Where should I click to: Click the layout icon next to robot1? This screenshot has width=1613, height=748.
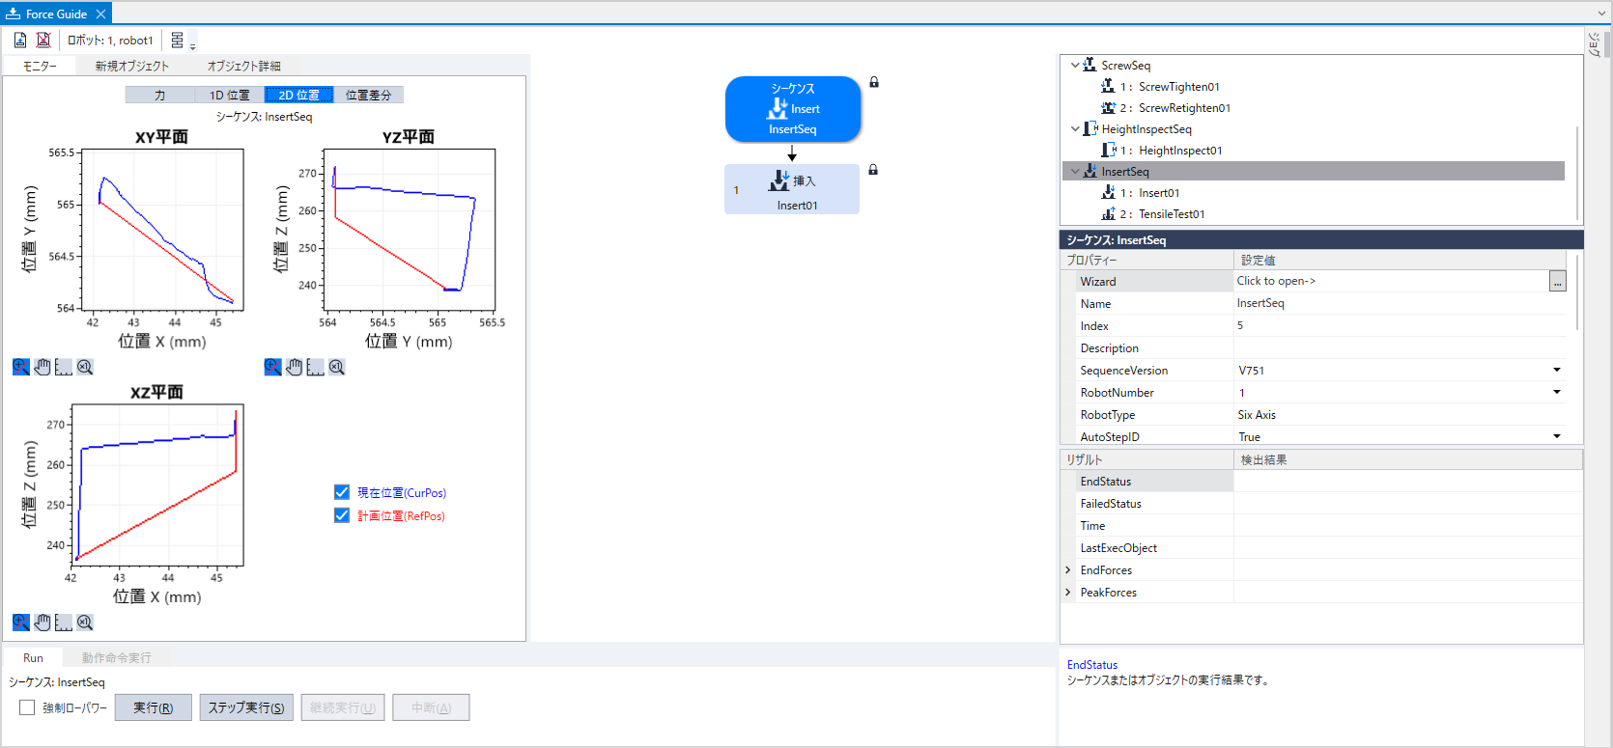[178, 41]
